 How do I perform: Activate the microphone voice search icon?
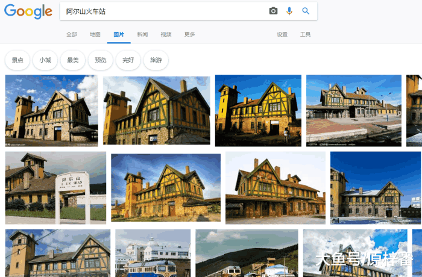point(289,11)
